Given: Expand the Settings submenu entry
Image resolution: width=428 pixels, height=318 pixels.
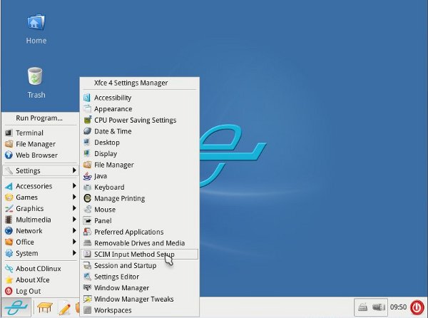Looking at the screenshot, I should click(41, 170).
